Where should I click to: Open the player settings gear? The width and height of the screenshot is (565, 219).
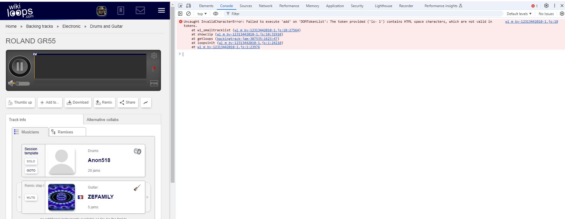154,55
